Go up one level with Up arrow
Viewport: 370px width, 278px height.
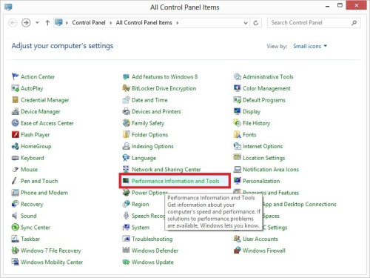(x=47, y=23)
